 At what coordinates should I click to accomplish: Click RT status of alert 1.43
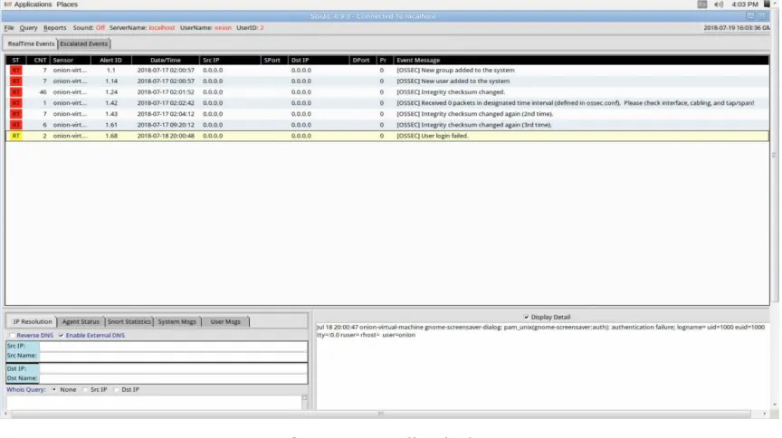(16, 114)
